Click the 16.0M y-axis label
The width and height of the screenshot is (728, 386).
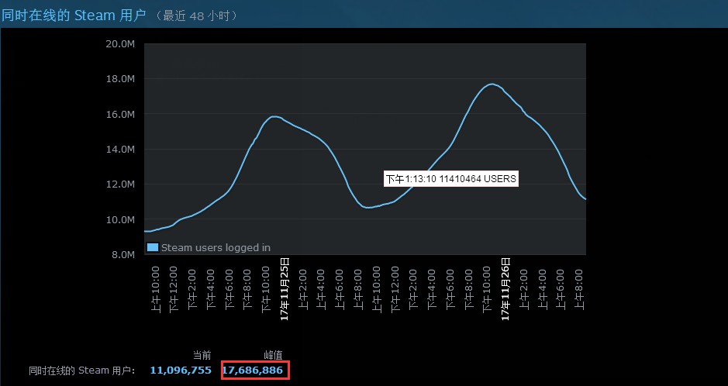120,114
